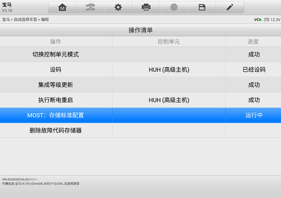Screen dimensions: 281x198
Task: Select the 设码 operation row
Action: [140, 70]
